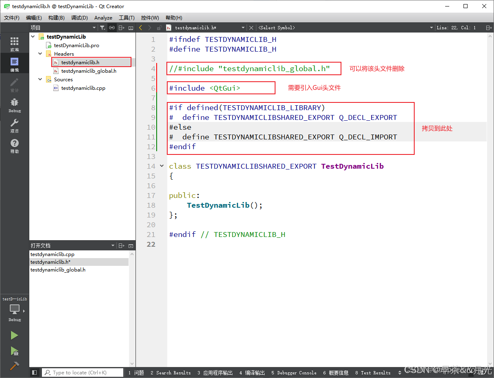
Task: Open the open documents (打开文档) dropdown
Action: point(72,245)
